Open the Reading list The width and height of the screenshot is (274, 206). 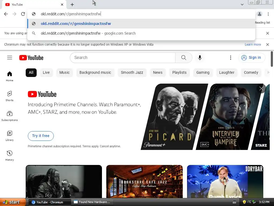(262, 23)
